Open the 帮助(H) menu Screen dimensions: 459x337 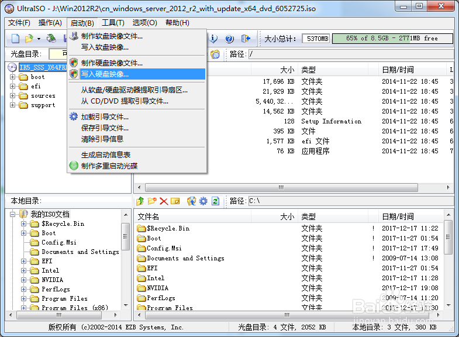point(177,23)
